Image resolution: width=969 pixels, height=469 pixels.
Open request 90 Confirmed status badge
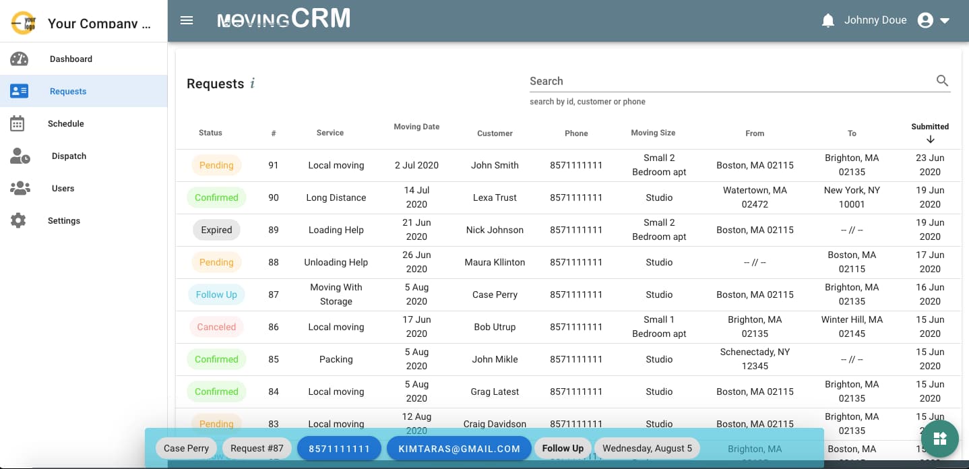coord(216,197)
